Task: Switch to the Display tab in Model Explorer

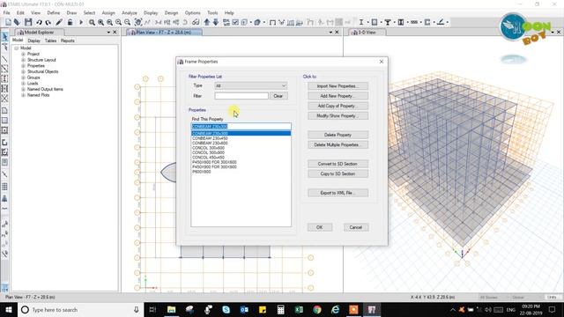Action: pyautogui.click(x=33, y=41)
